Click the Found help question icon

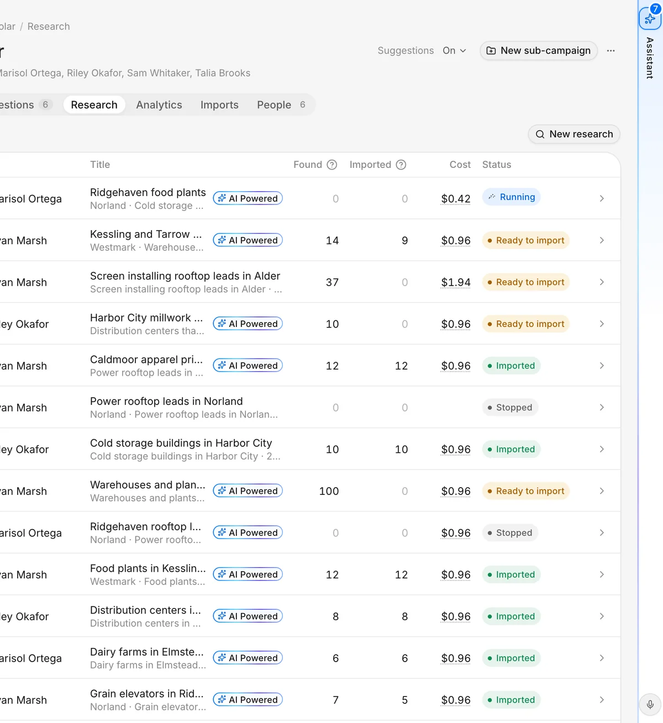(x=332, y=165)
